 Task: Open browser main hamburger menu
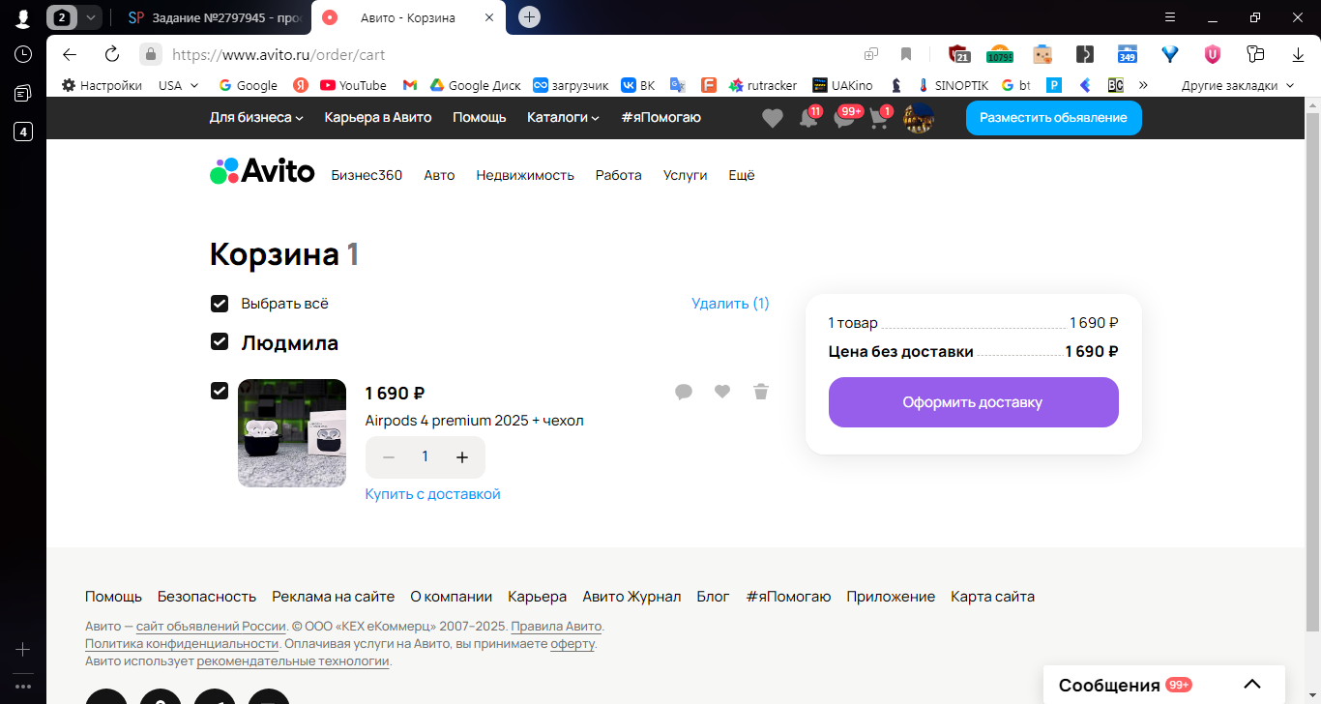[1170, 17]
